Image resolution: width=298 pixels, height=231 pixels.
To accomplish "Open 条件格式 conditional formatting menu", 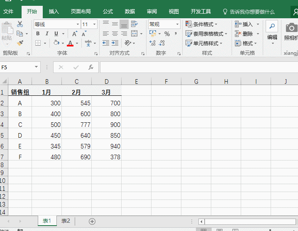I will (x=201, y=24).
